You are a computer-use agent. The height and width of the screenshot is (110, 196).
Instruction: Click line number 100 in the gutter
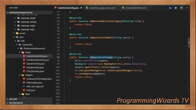[x=58, y=67]
